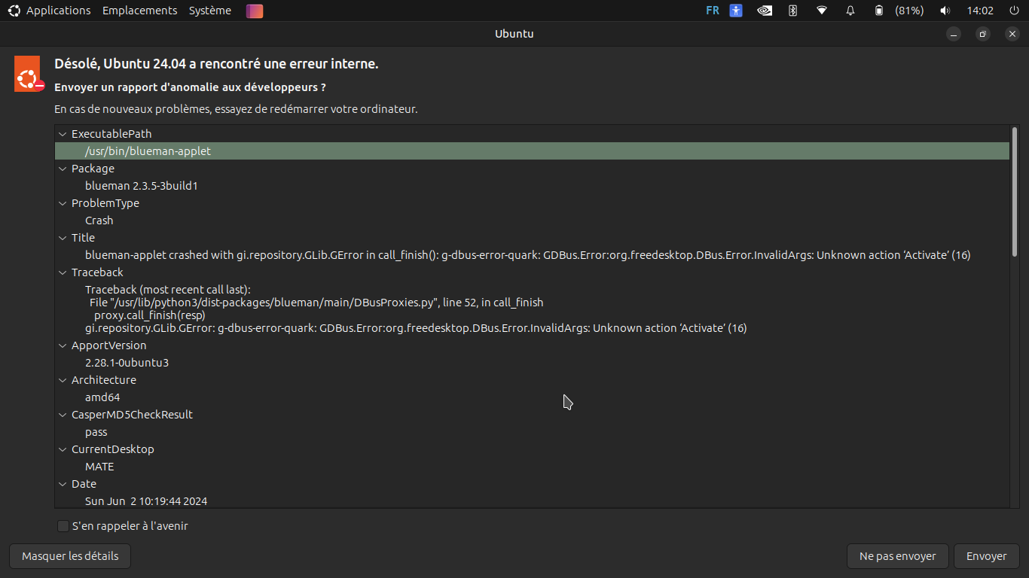Screen dimensions: 1029x578
Task: Click the 'Traceback (most recent call last):' line
Action: (x=168, y=290)
